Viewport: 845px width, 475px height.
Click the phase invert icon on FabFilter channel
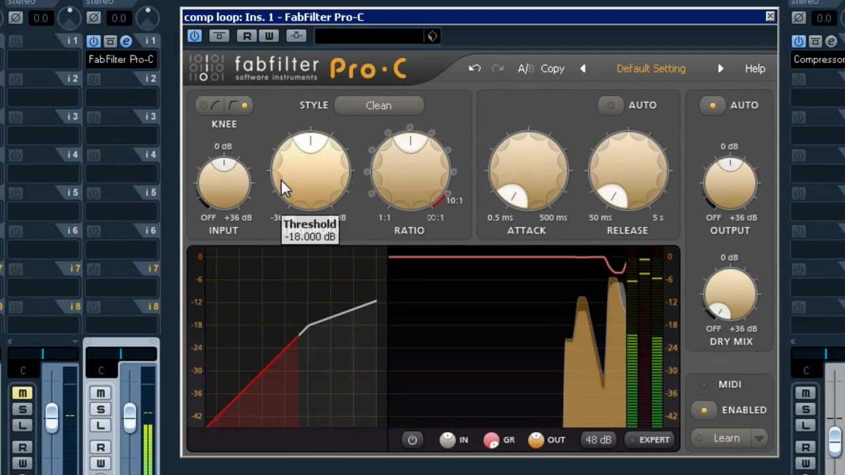(x=94, y=18)
